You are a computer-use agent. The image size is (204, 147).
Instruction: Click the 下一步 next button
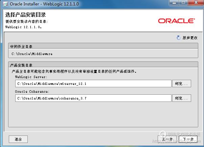pyautogui.click(x=188, y=139)
